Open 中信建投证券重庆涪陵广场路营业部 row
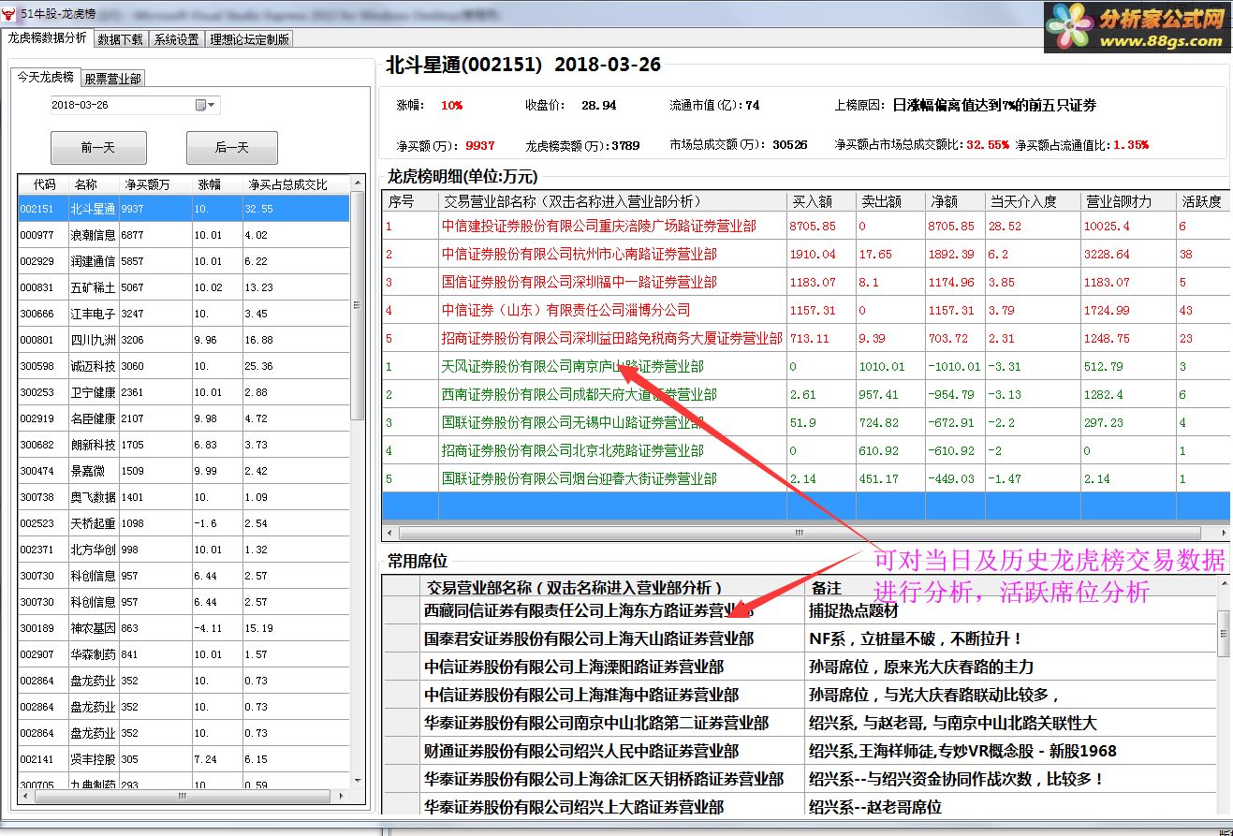The width and height of the screenshot is (1233, 836). (x=805, y=226)
